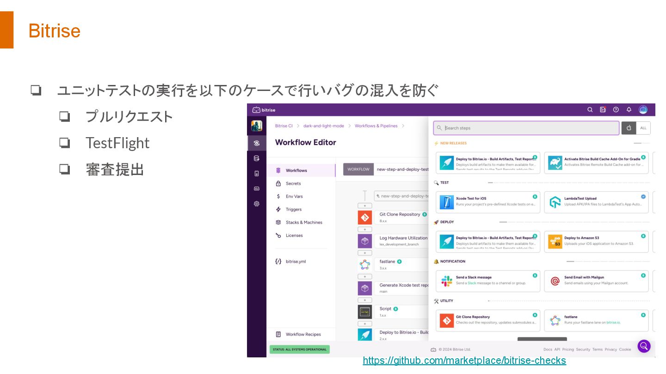
Task: Click the Security footer link
Action: [x=583, y=350]
